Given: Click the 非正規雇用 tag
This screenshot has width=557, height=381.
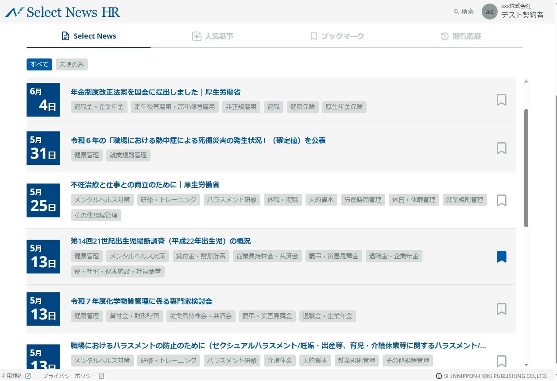Looking at the screenshot, I should [241, 107].
